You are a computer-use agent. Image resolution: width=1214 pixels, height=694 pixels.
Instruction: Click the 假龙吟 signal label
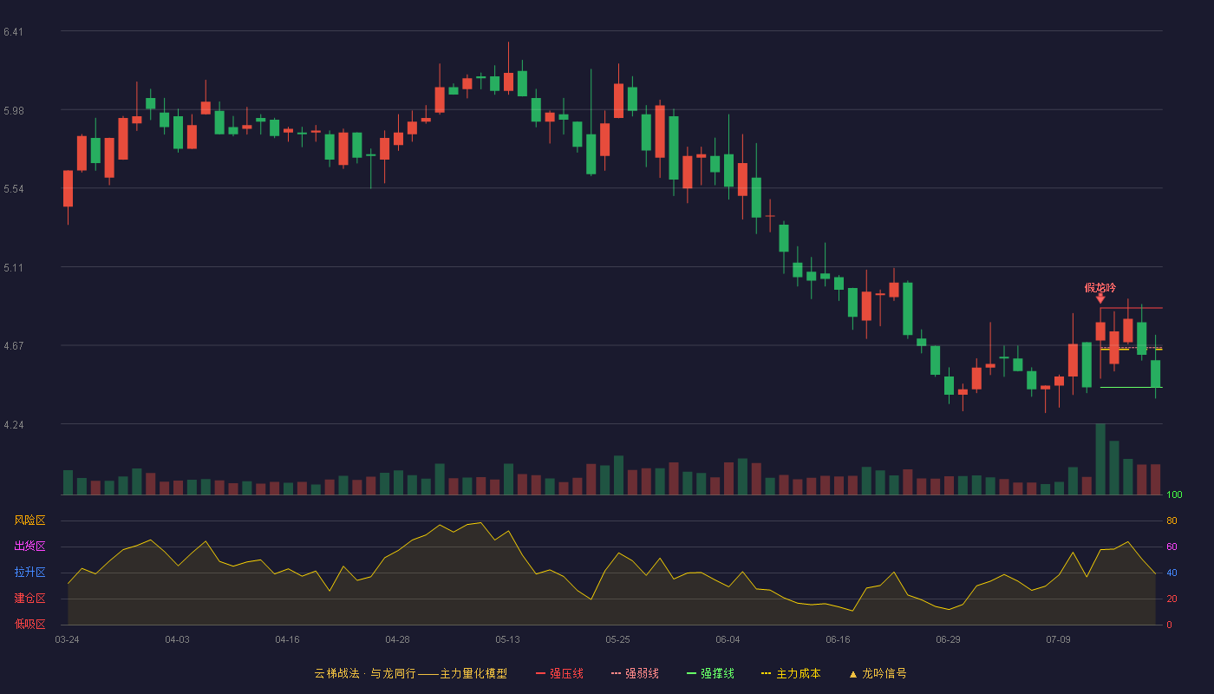pyautogui.click(x=1100, y=287)
